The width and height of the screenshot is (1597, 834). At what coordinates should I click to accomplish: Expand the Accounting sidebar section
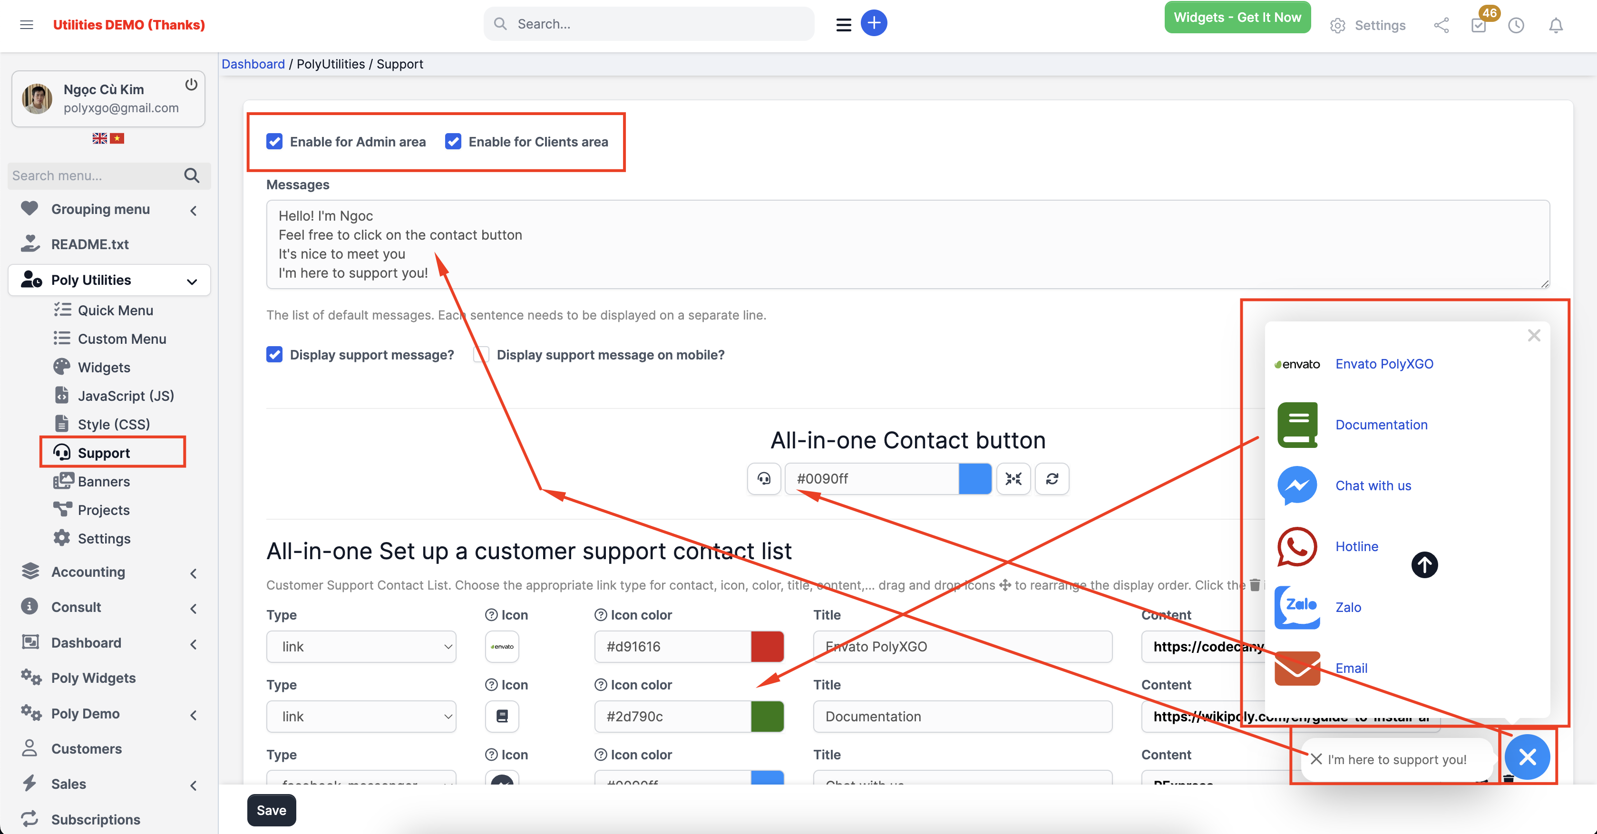pos(193,573)
